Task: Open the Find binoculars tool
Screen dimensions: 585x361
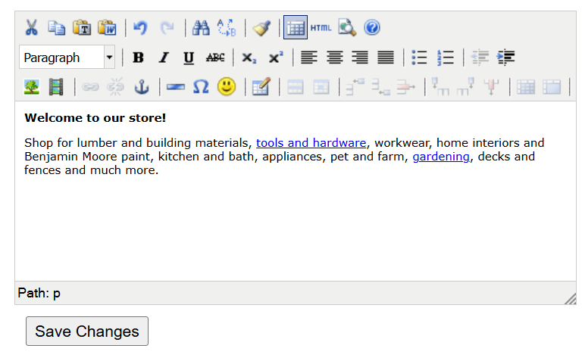Action: pos(201,28)
